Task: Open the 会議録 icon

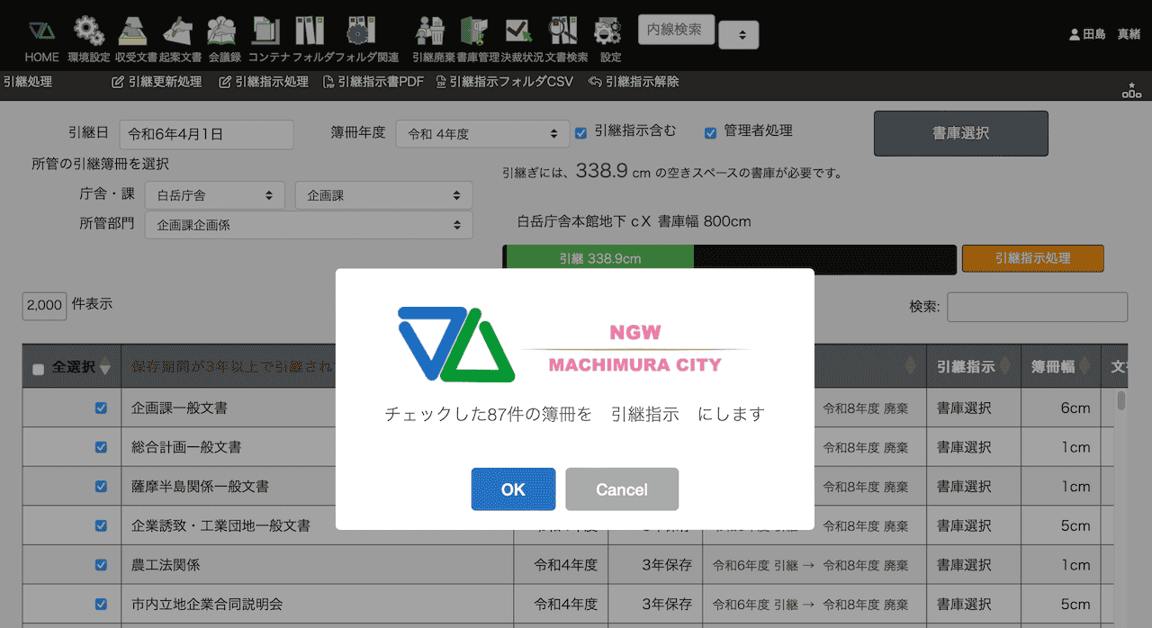Action: 221,31
